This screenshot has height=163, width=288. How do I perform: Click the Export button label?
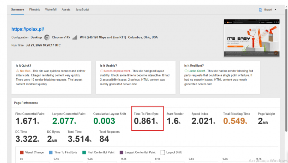268,9
